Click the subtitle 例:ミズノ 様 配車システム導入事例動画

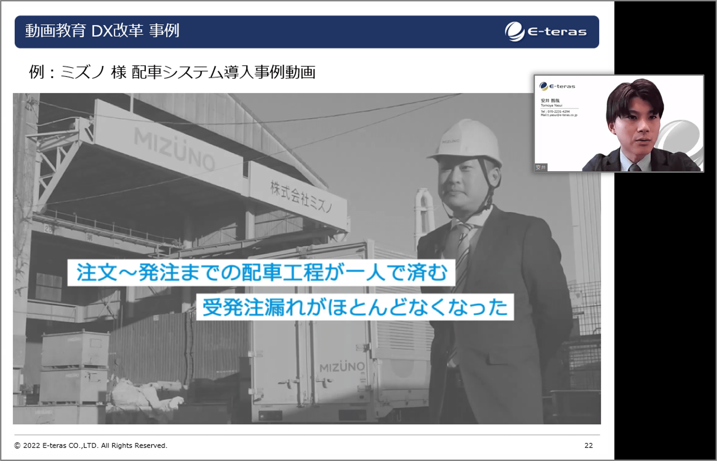click(x=172, y=72)
